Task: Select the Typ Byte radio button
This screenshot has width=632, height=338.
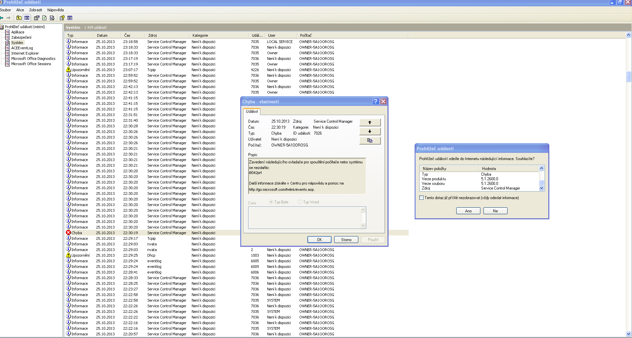Action: pos(271,202)
